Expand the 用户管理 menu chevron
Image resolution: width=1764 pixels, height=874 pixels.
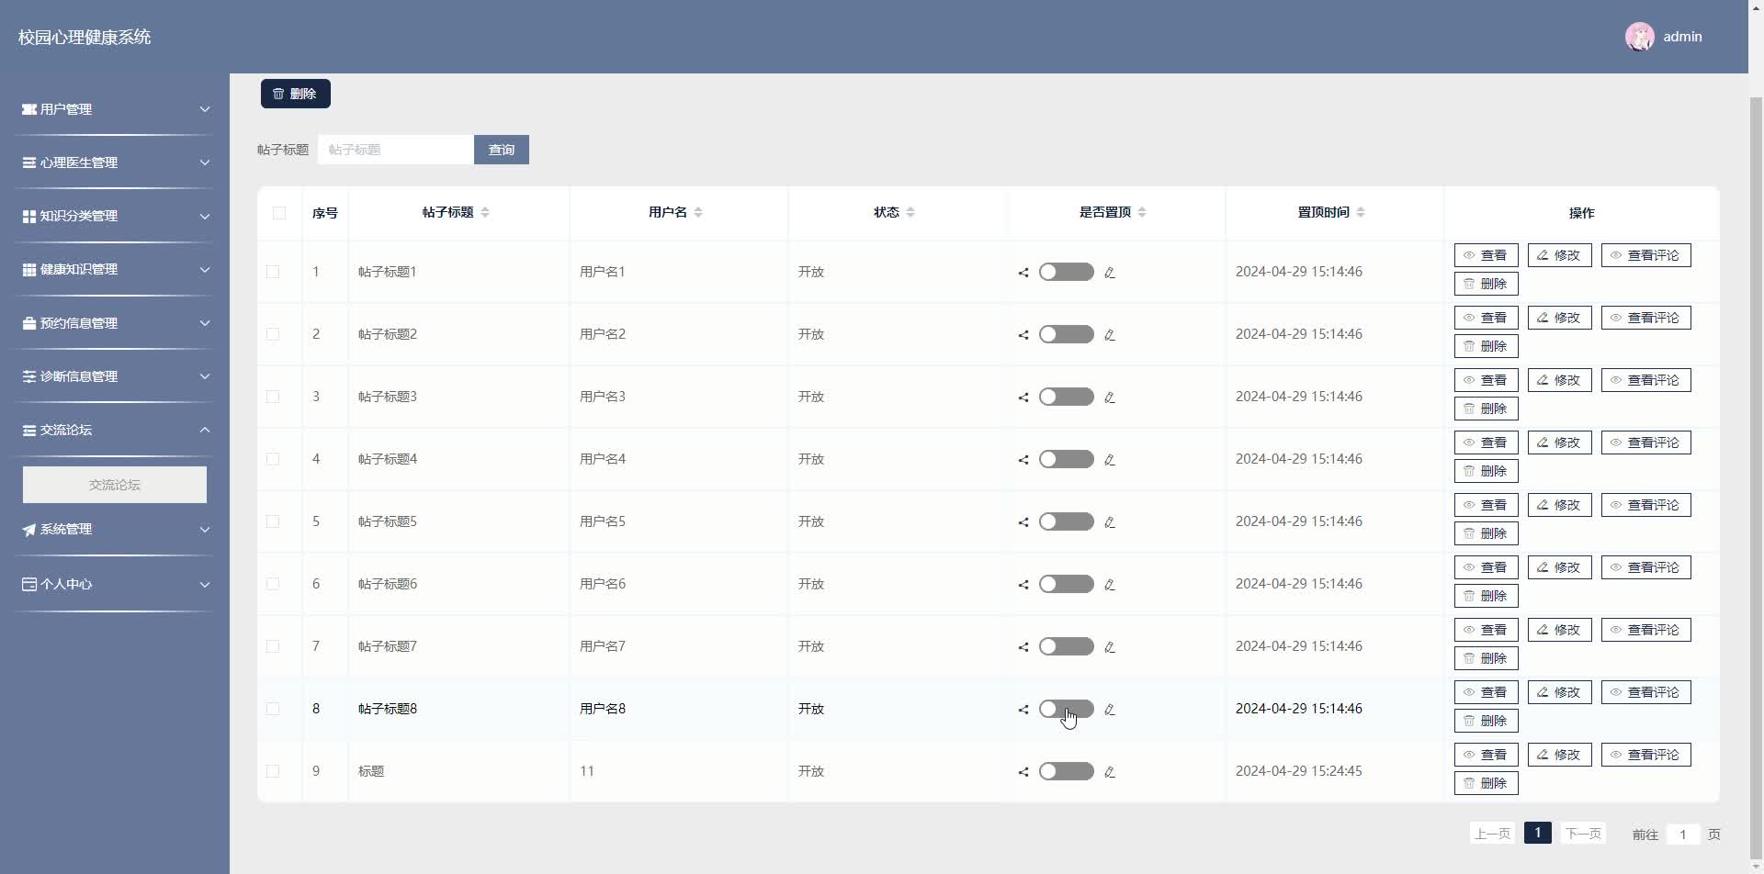pos(205,109)
